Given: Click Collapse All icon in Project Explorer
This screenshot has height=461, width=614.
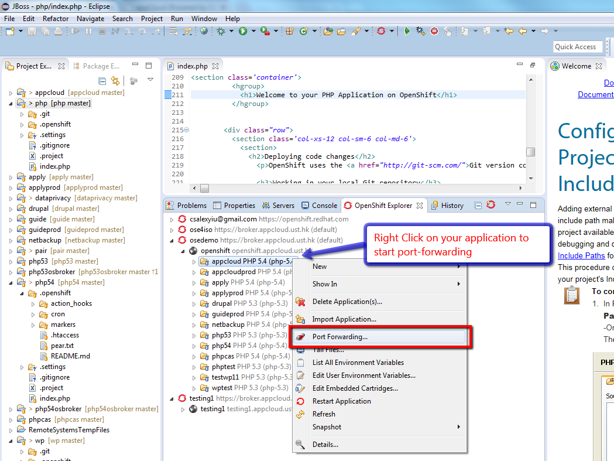Looking at the screenshot, I should 102,80.
